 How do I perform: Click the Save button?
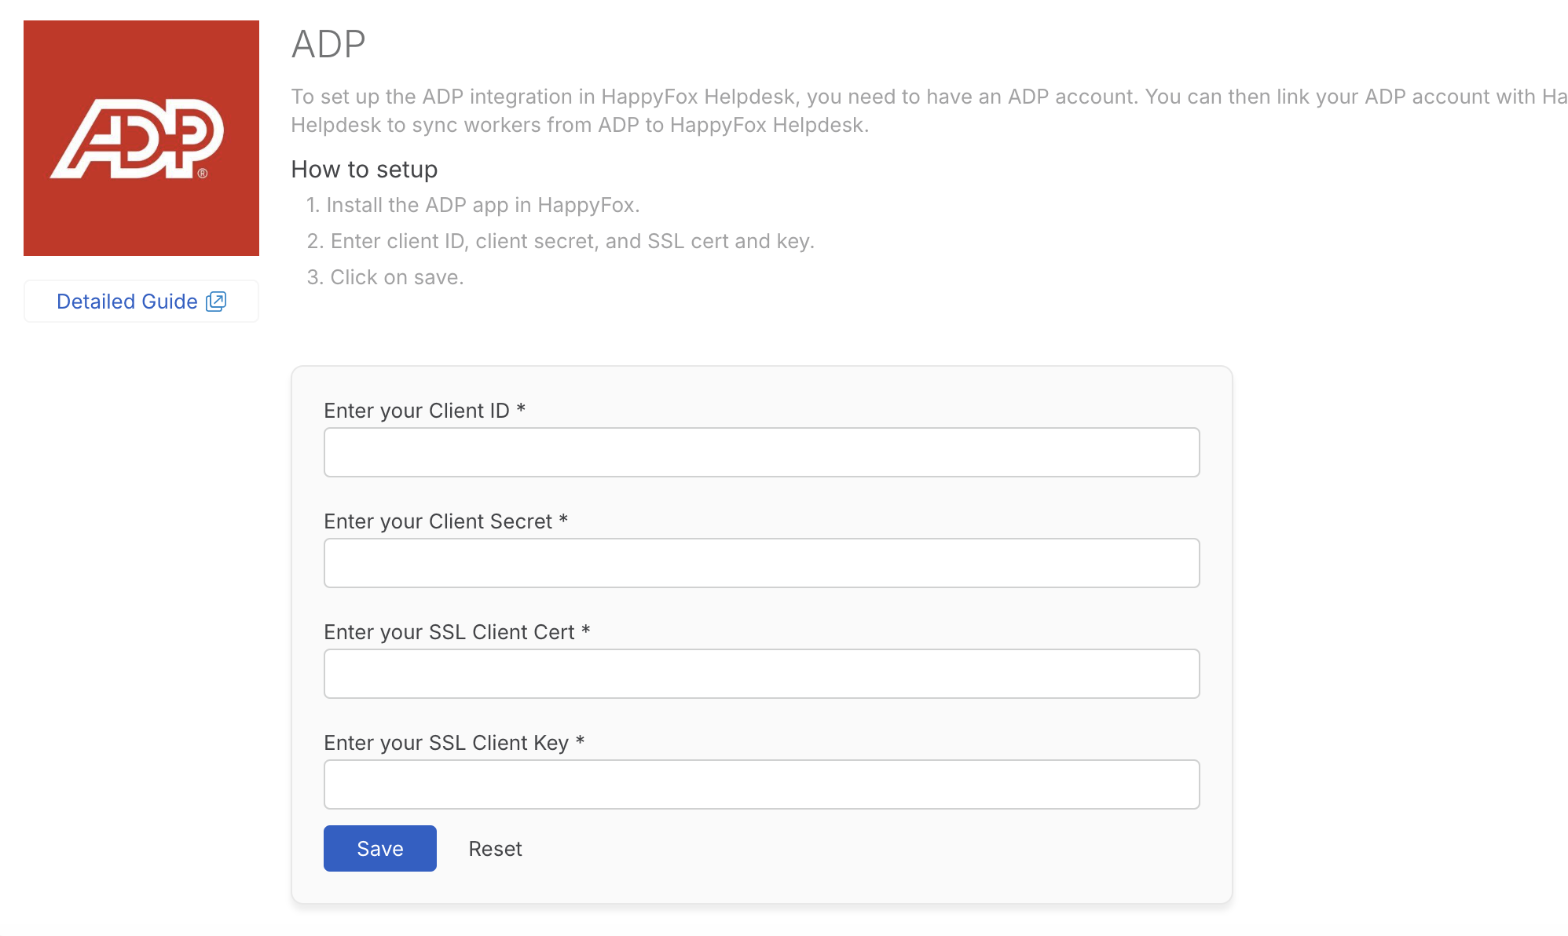coord(380,848)
